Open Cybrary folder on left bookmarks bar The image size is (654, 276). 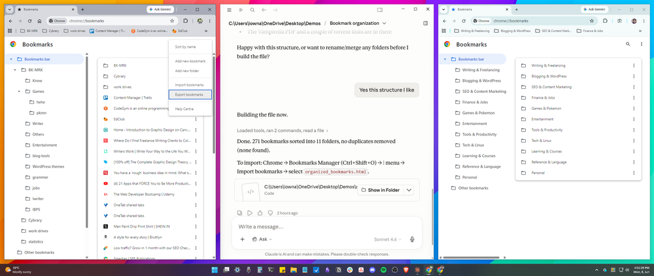pos(50,31)
